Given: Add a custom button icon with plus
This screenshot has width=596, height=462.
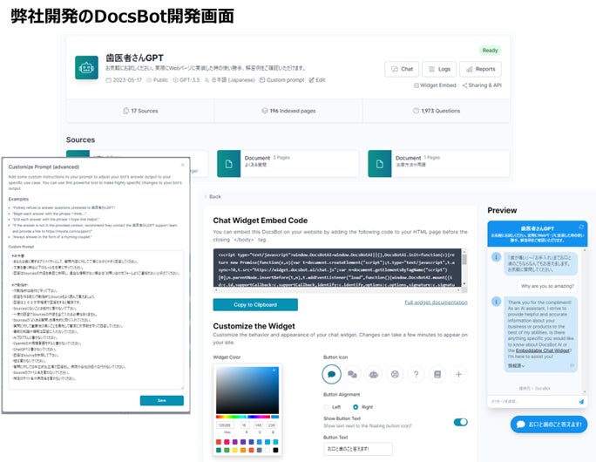Looking at the screenshot, I should pos(459,374).
